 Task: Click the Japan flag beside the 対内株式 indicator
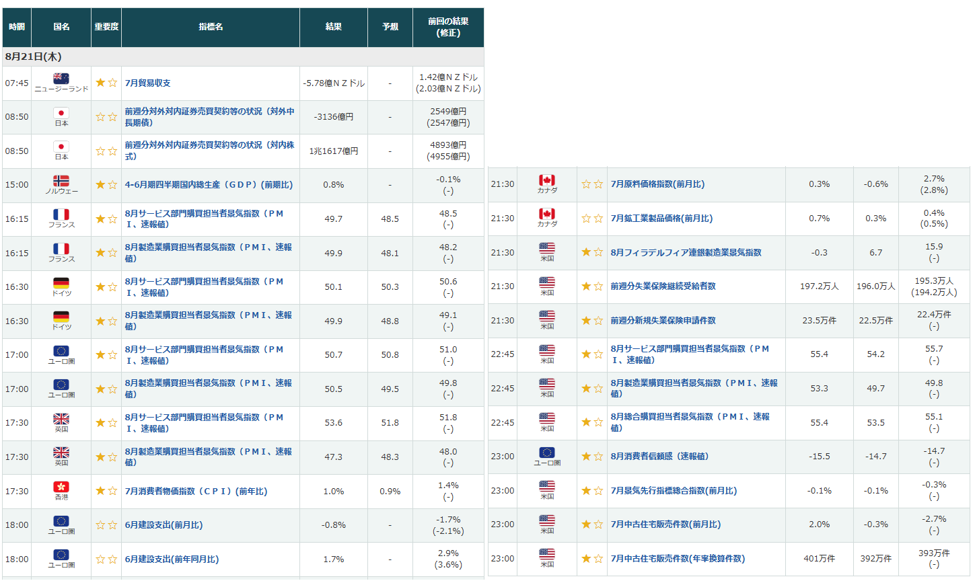[x=61, y=147]
